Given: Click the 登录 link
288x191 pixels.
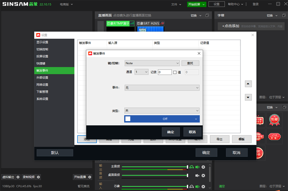Looking at the screenshot, I should tap(256, 4).
